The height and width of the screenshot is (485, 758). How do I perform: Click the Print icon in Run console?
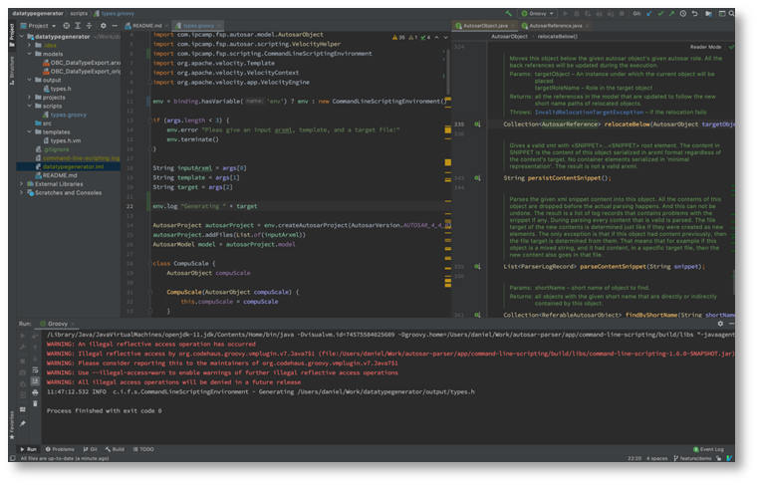(35, 392)
